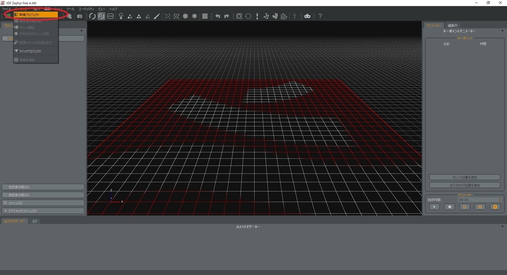507x275 pixels.
Task: Click the カレント位置を追加 button
Action: click(464, 177)
